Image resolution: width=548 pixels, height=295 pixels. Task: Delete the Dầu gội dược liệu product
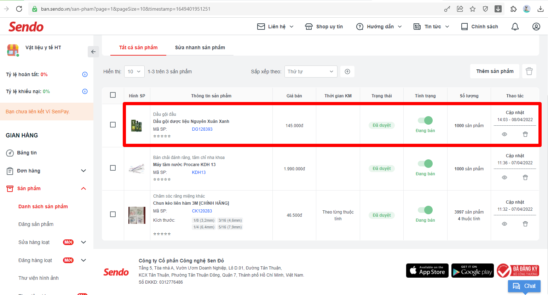(x=525, y=134)
